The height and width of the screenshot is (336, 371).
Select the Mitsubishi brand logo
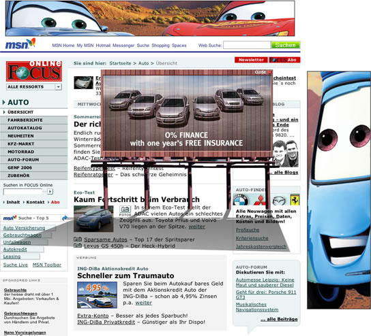click(260, 201)
